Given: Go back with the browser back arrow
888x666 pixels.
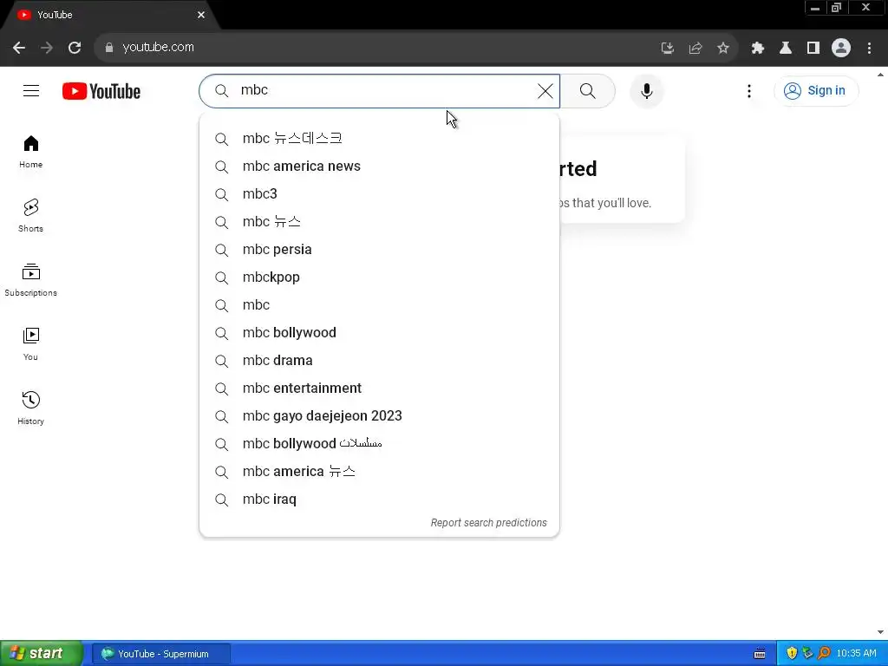Looking at the screenshot, I should [x=19, y=48].
